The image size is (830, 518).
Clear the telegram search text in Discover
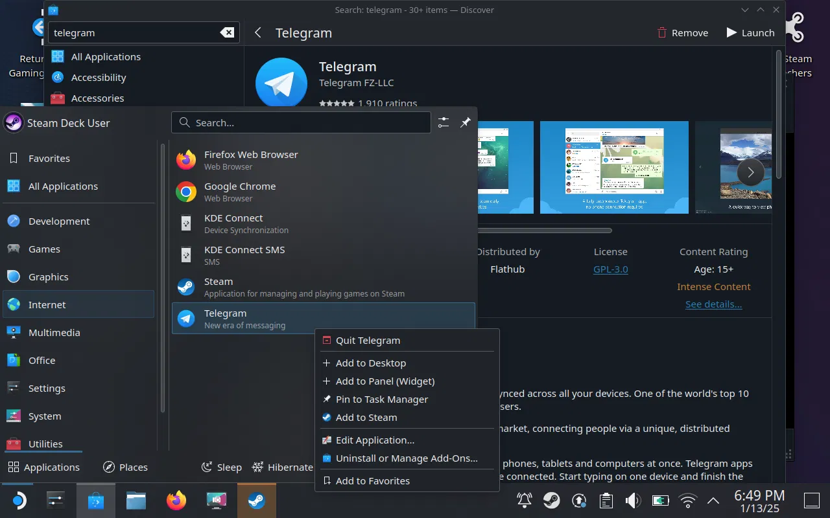point(227,32)
